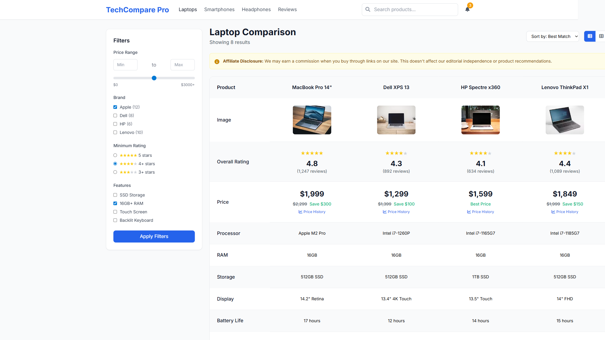605x340 pixels.
Task: Check the Touch Screen feature filter
Action: pyautogui.click(x=115, y=212)
